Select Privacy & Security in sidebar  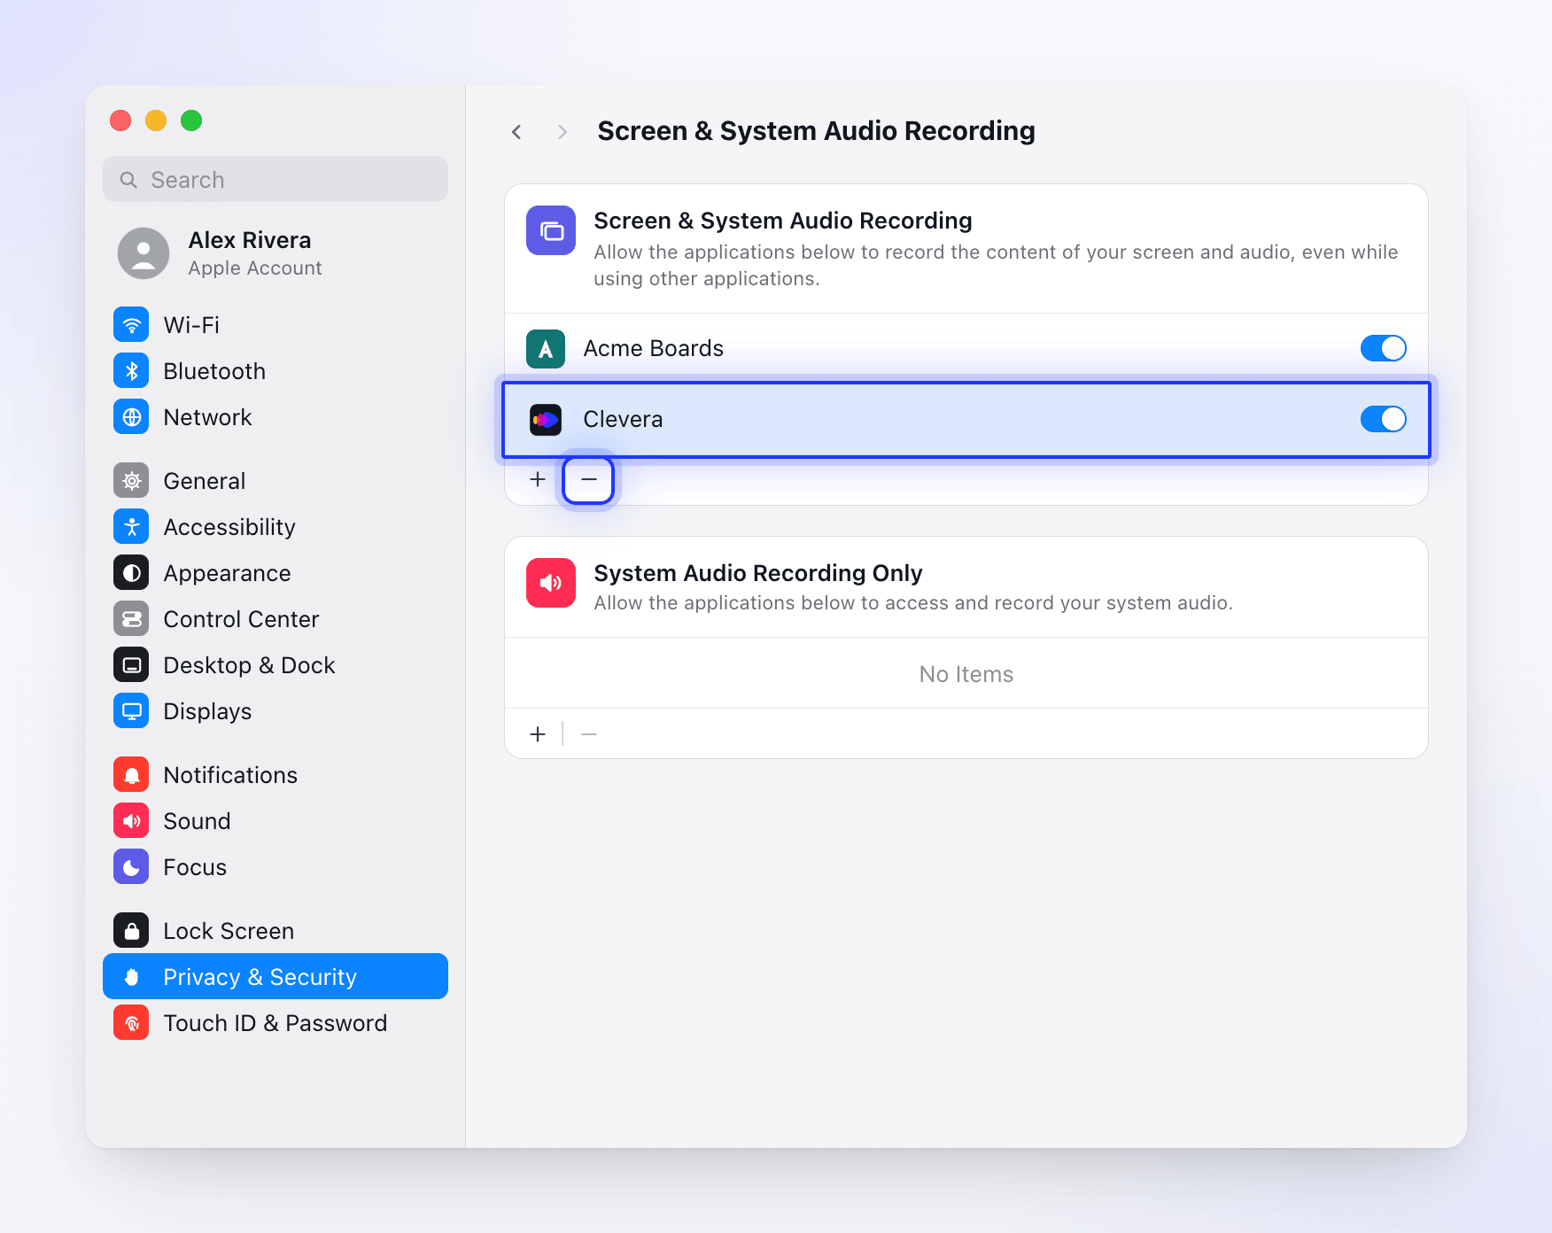(275, 976)
